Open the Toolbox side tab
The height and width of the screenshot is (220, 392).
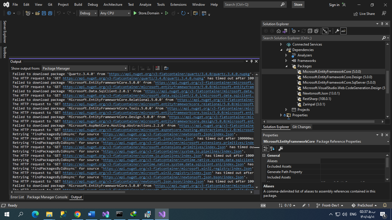5,52
